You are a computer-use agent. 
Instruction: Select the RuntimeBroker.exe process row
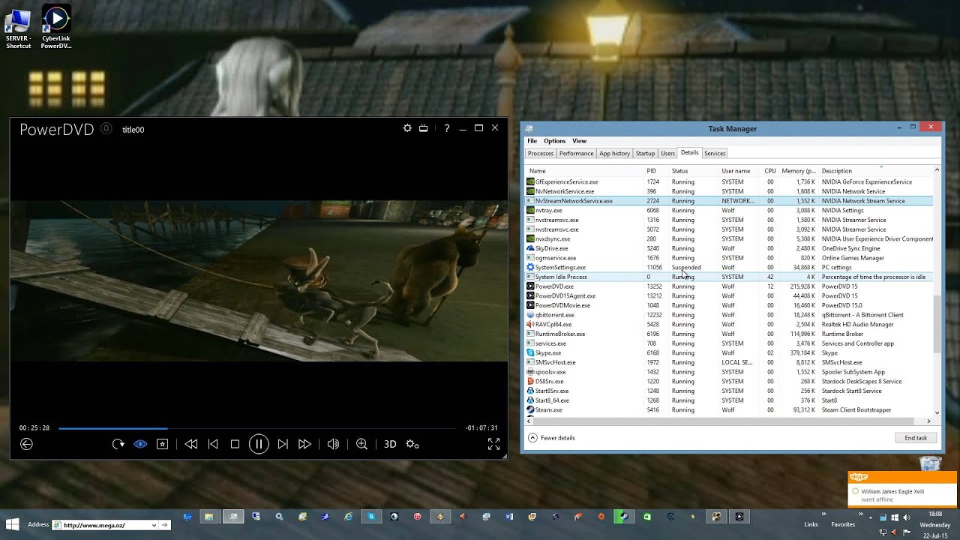(730, 334)
